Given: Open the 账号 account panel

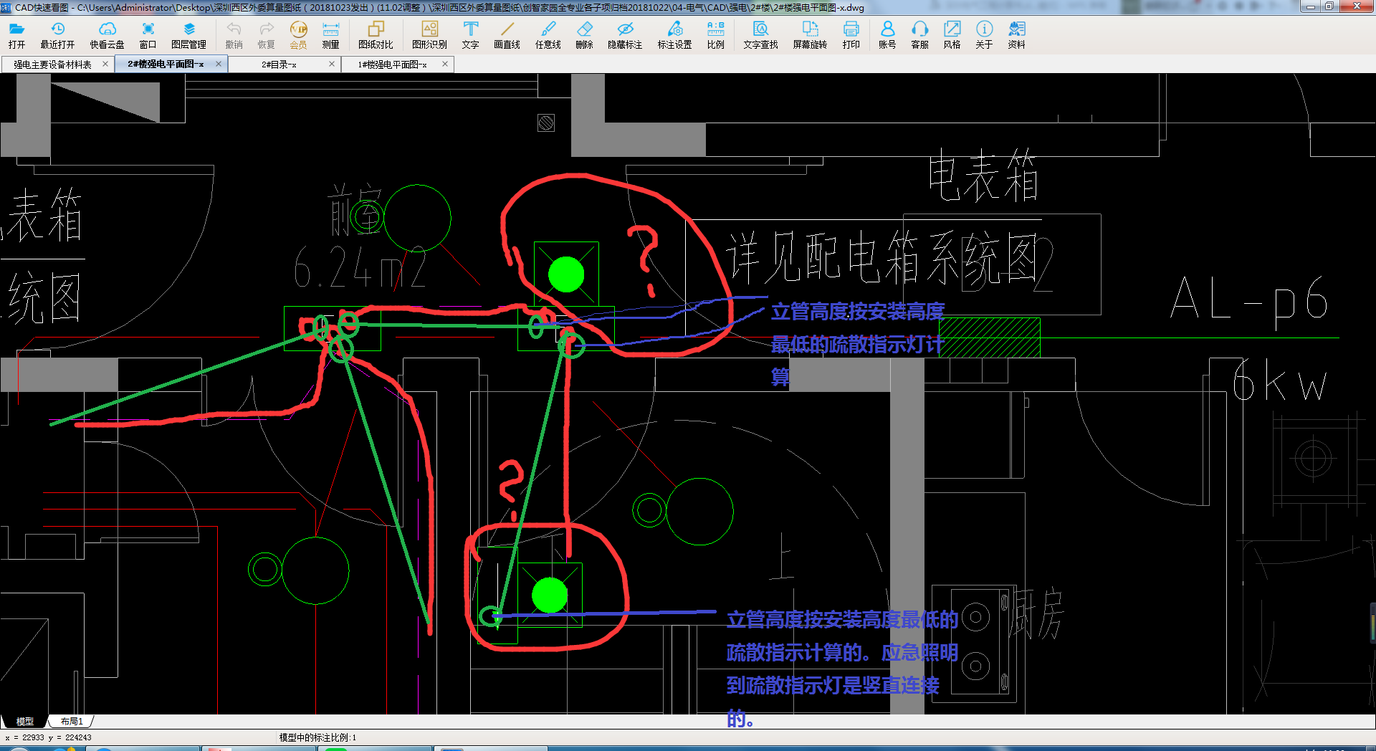Looking at the screenshot, I should (887, 35).
